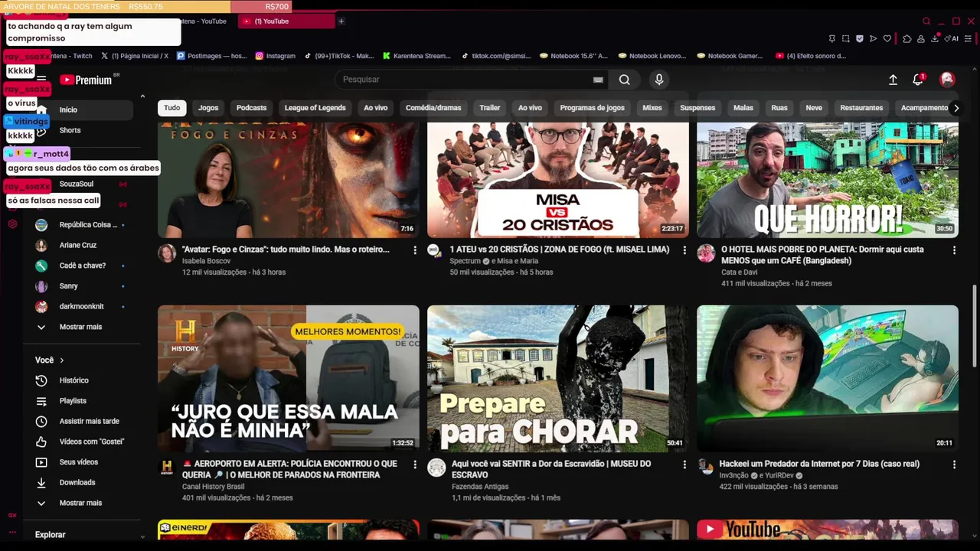Click the send/flow arrow icon in address bar

[x=874, y=39]
